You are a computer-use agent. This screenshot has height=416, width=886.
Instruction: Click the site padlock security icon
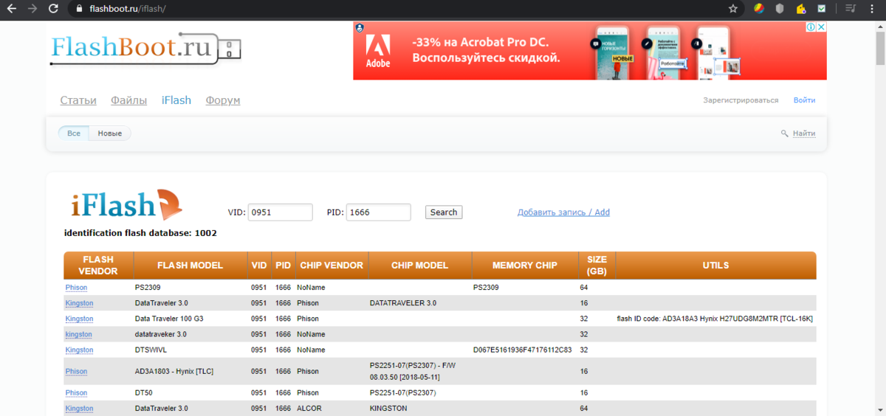click(80, 9)
